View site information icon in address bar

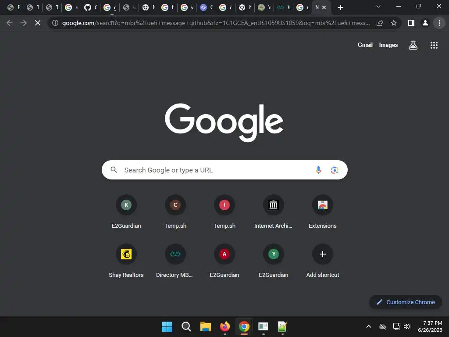[55, 23]
